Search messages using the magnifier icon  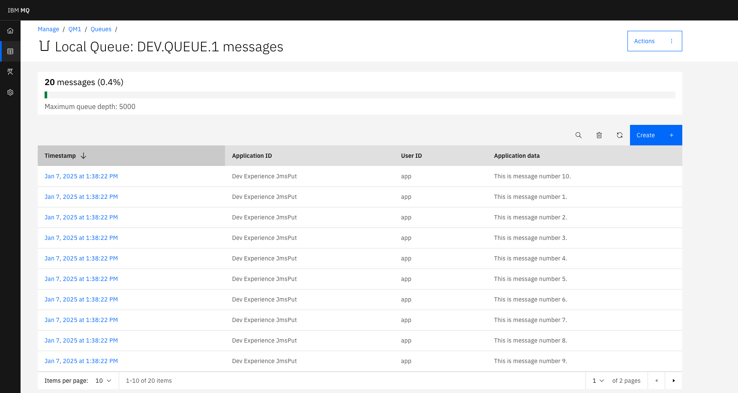579,135
